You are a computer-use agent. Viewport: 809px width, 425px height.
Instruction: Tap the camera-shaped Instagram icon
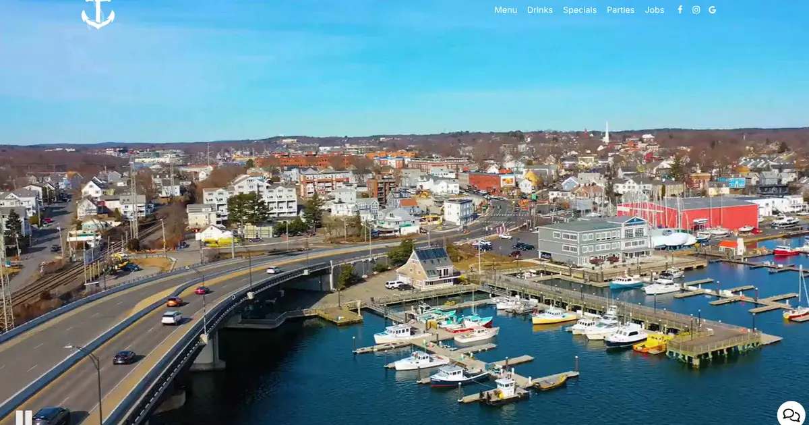pyautogui.click(x=696, y=10)
